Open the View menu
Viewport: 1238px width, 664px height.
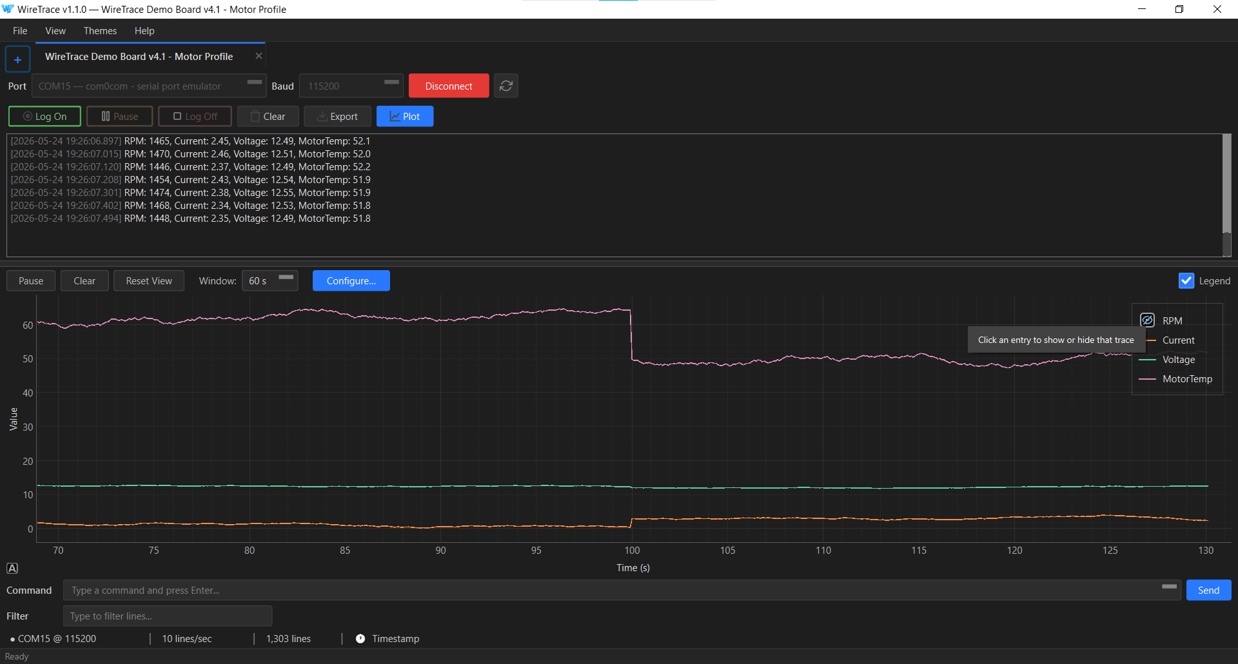pyautogui.click(x=55, y=31)
